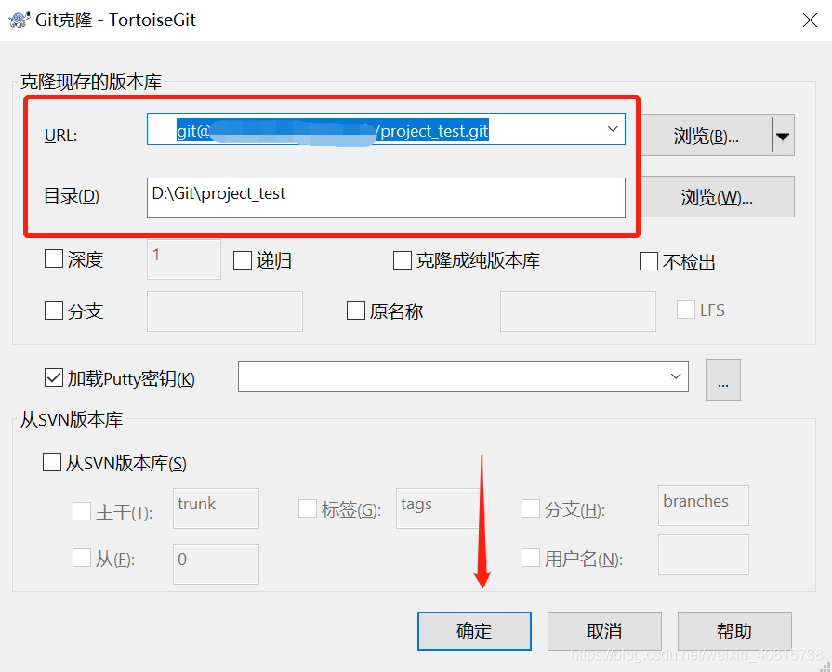
Task: Click the depth value field
Action: click(183, 259)
